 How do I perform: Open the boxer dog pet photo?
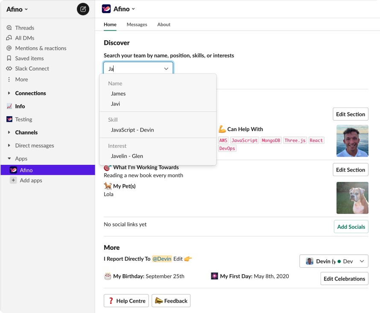click(x=352, y=198)
